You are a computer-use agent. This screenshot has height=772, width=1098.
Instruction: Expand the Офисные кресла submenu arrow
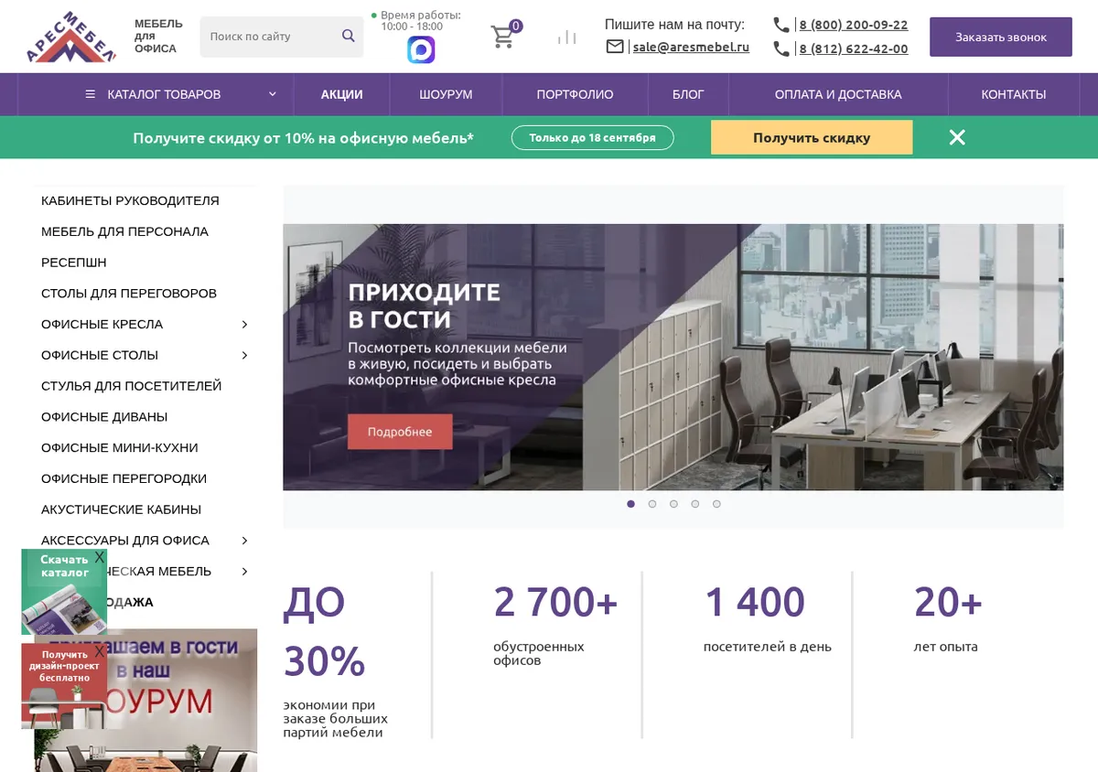(x=244, y=325)
